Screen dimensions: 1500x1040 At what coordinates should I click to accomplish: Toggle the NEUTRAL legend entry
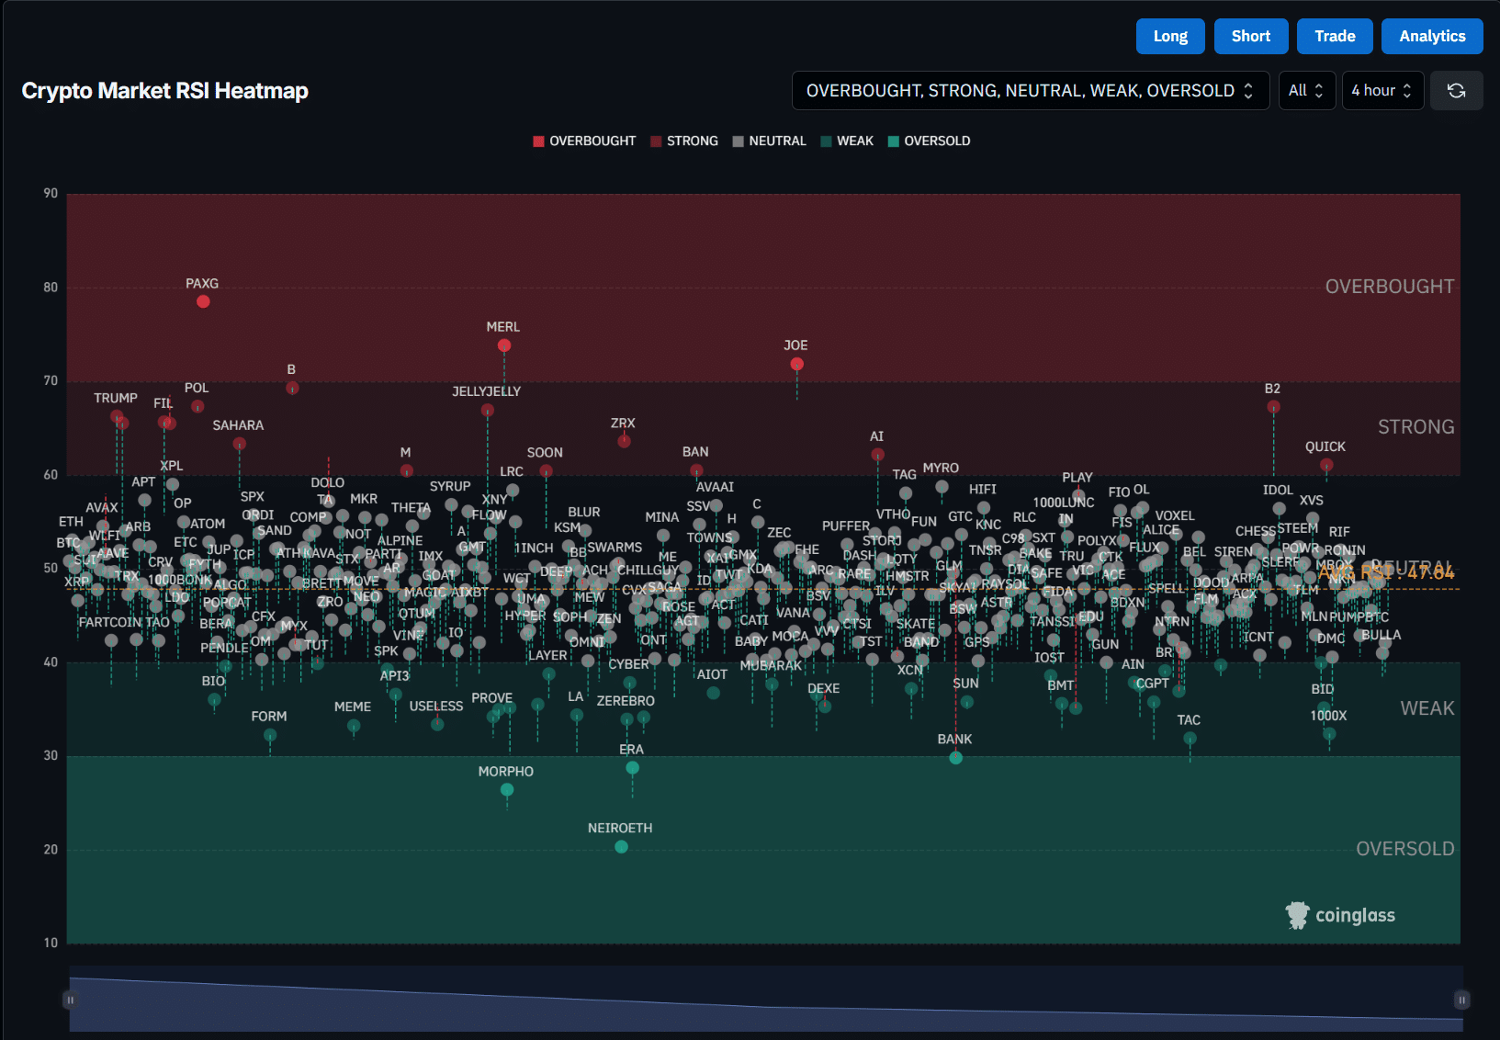(x=769, y=141)
